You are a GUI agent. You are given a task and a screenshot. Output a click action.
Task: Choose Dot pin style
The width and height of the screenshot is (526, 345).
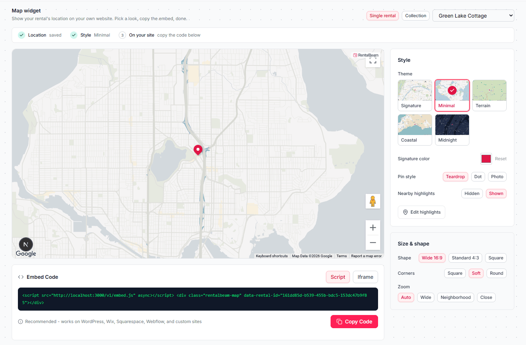pyautogui.click(x=478, y=177)
